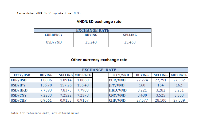Image resolution: width=211 pixels, height=119 pixels.
Task: Click the "VND/USD exchange rate" heading
Action: pyautogui.click(x=99, y=22)
